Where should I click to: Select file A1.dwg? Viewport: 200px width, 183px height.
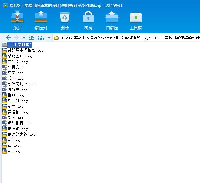pyautogui.click(x=14, y=151)
